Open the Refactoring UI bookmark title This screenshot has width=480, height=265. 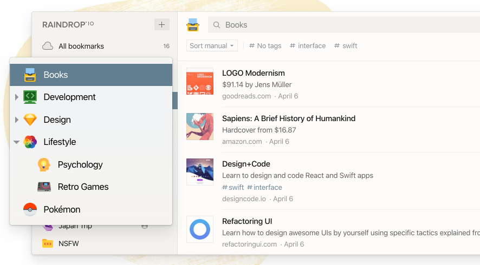tap(247, 221)
